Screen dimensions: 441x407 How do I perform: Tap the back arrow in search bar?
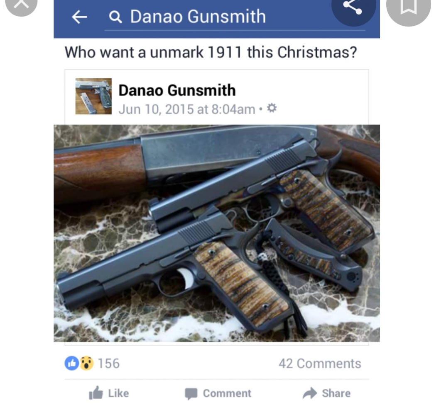point(79,17)
